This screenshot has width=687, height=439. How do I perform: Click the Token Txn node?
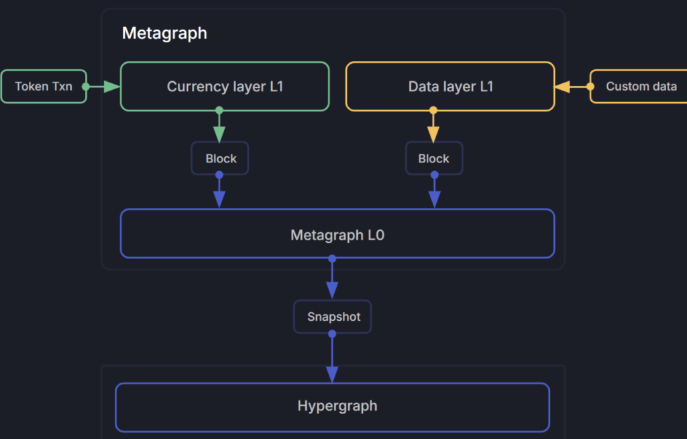tap(44, 87)
